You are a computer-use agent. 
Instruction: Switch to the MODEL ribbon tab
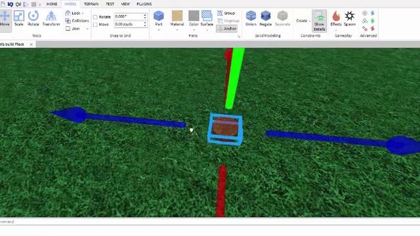click(x=70, y=4)
